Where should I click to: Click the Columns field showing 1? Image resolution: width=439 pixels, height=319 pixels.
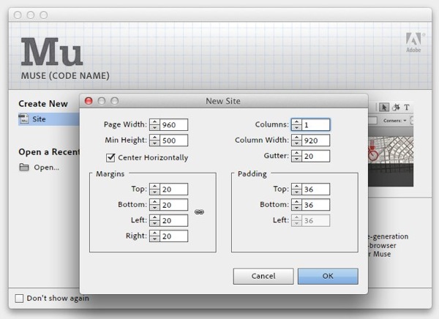[x=316, y=124]
